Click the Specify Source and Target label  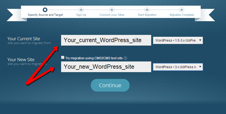pyautogui.click(x=45, y=15)
